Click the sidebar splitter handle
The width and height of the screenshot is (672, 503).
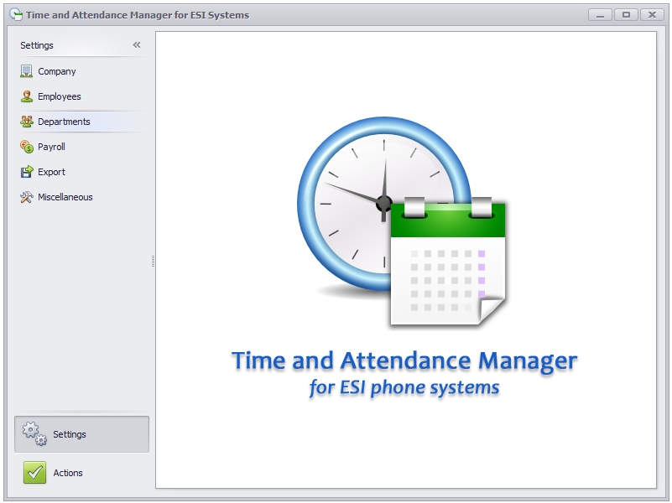click(153, 261)
